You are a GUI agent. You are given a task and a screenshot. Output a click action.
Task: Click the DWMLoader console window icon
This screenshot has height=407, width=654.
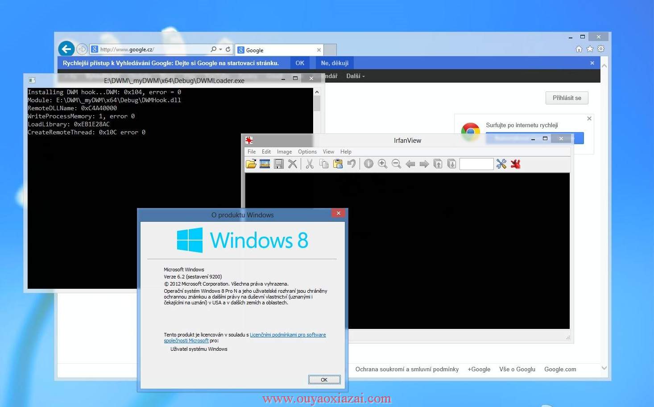[x=32, y=80]
